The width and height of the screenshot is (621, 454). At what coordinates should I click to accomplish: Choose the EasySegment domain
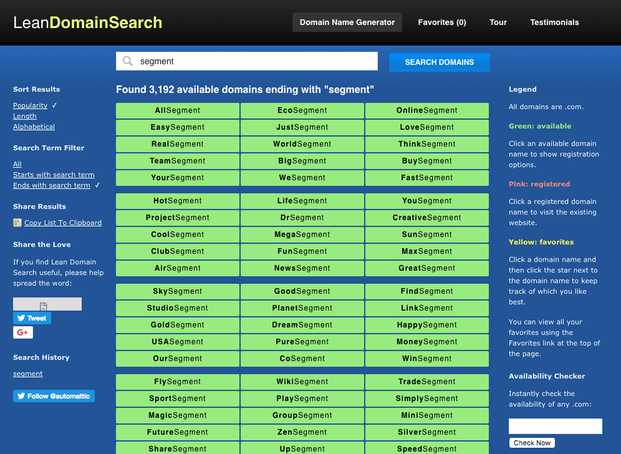[x=178, y=128]
